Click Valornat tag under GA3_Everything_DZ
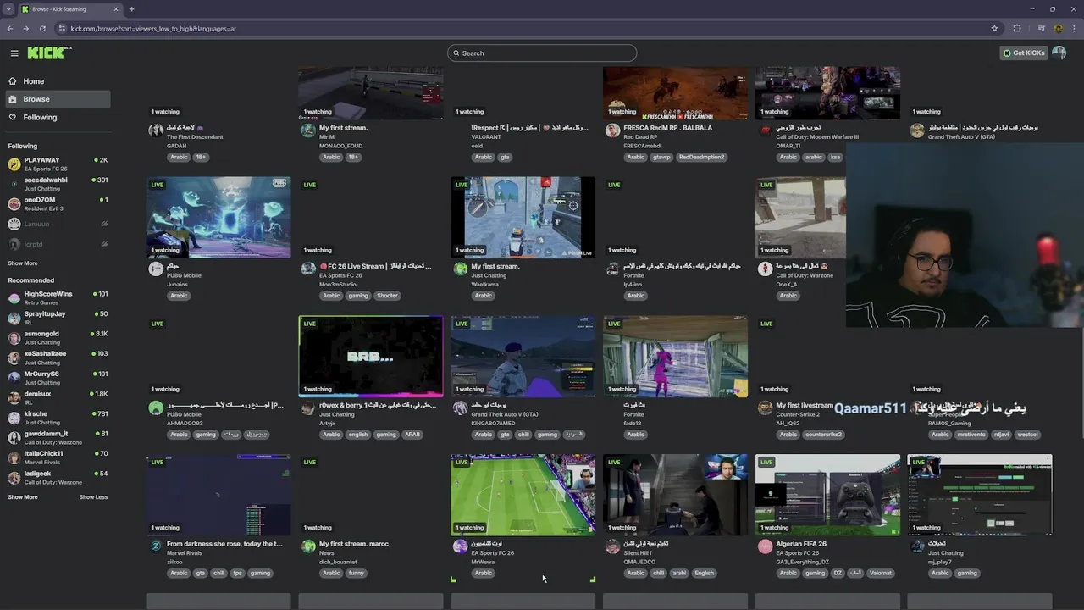Image resolution: width=1084 pixels, height=610 pixels. click(880, 574)
